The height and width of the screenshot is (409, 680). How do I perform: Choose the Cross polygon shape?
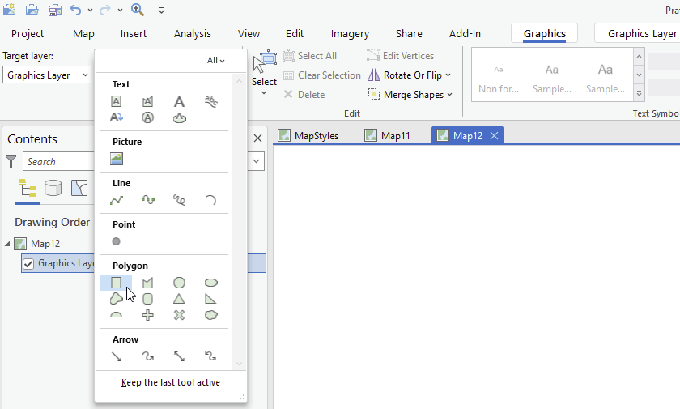tap(147, 315)
